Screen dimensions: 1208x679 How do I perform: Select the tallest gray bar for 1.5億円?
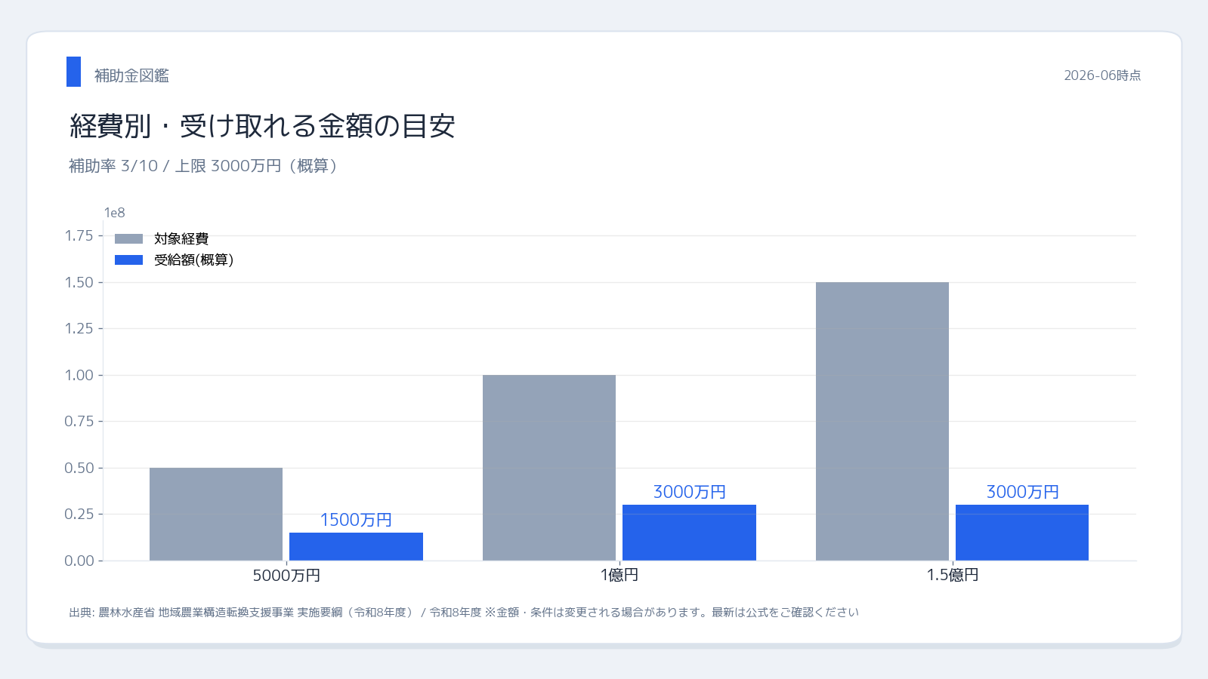pyautogui.click(x=882, y=421)
